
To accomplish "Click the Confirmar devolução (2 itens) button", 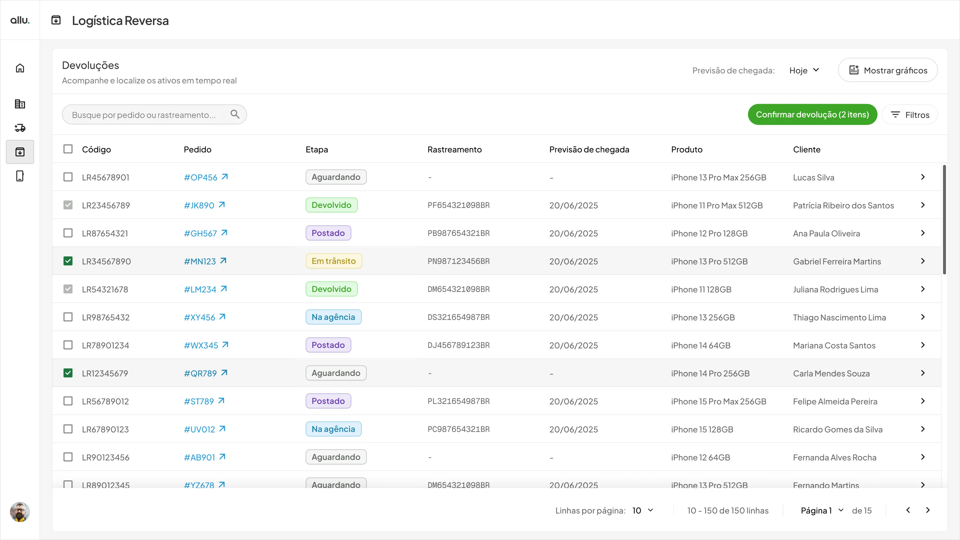I will pos(812,114).
